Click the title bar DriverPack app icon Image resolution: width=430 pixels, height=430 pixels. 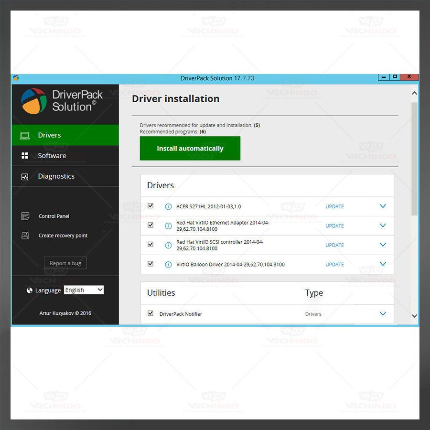coord(16,78)
